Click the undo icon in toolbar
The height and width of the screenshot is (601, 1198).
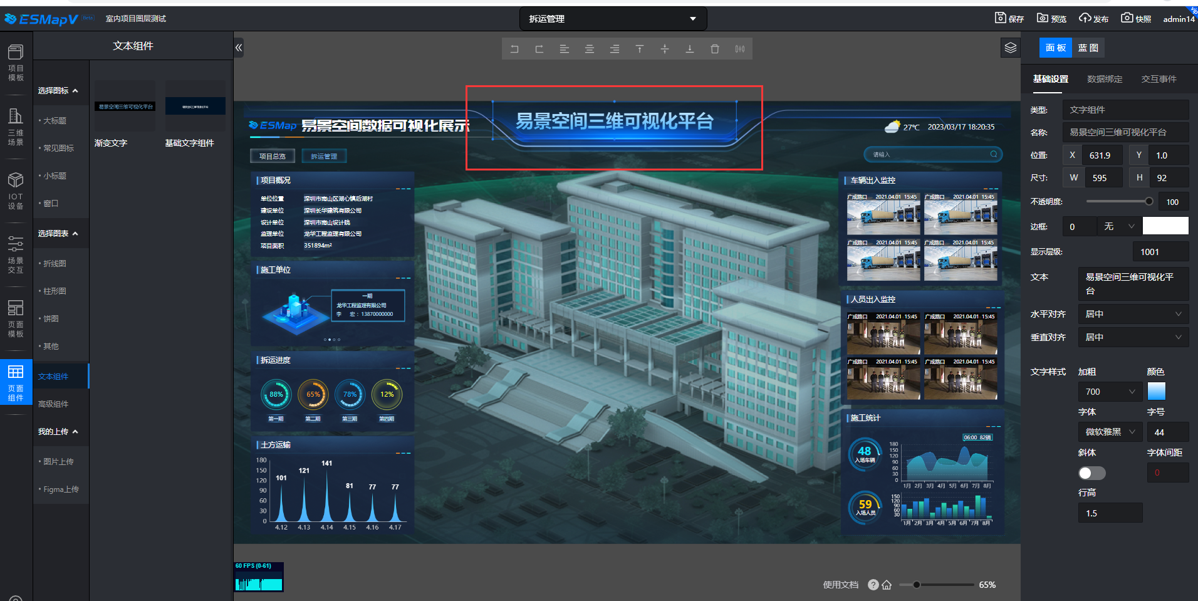[x=514, y=49]
